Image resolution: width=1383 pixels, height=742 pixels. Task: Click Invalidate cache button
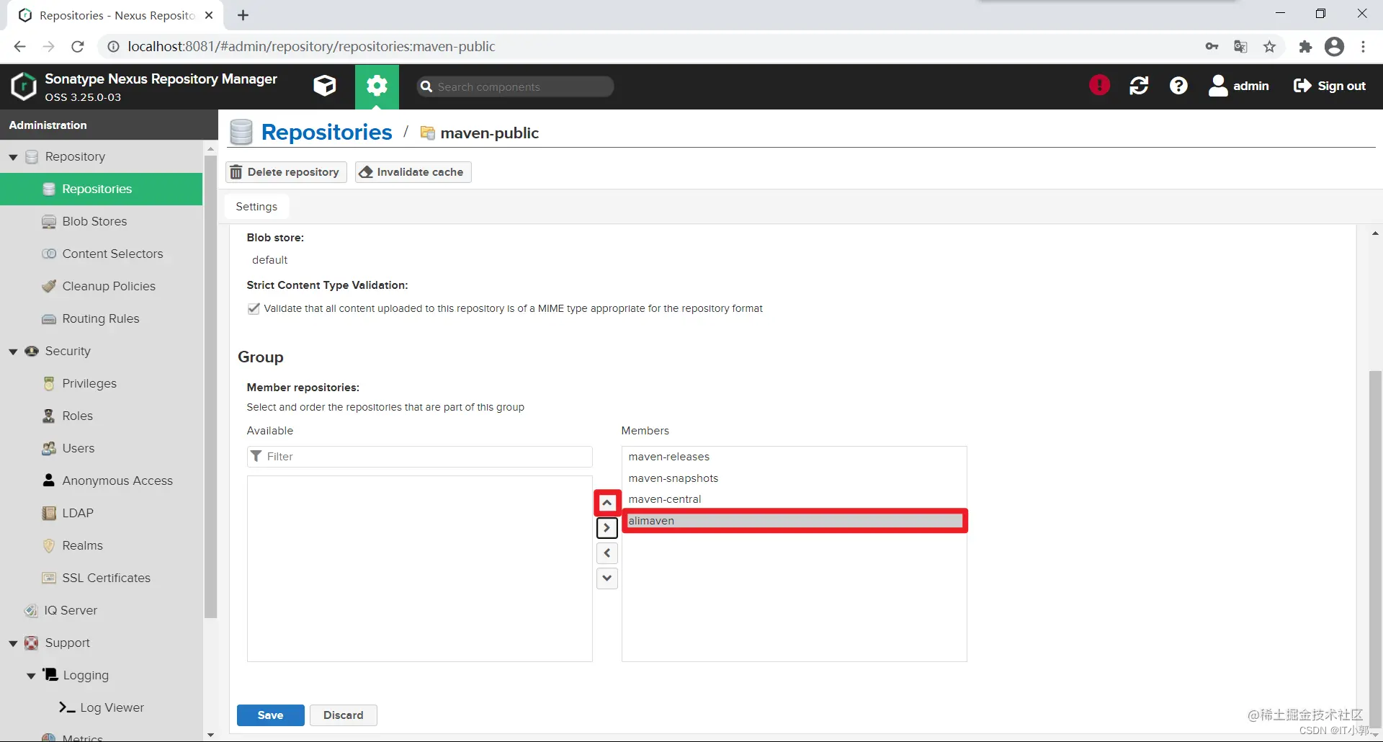pyautogui.click(x=413, y=172)
